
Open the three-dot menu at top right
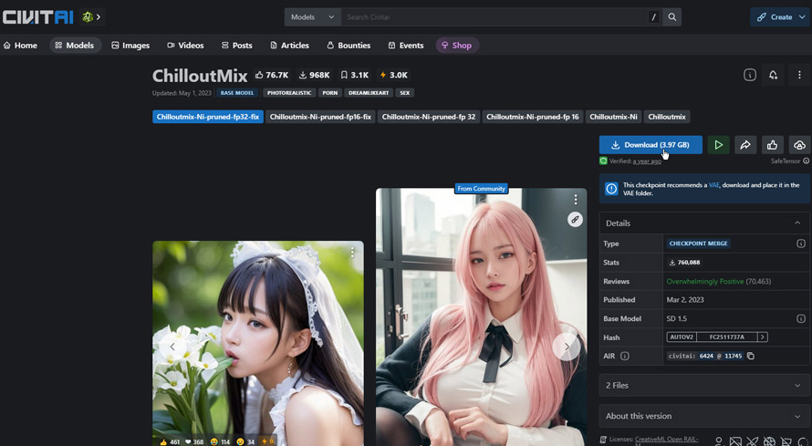799,75
